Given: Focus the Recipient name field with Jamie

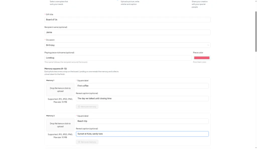Looking at the screenshot, I should (127, 32).
